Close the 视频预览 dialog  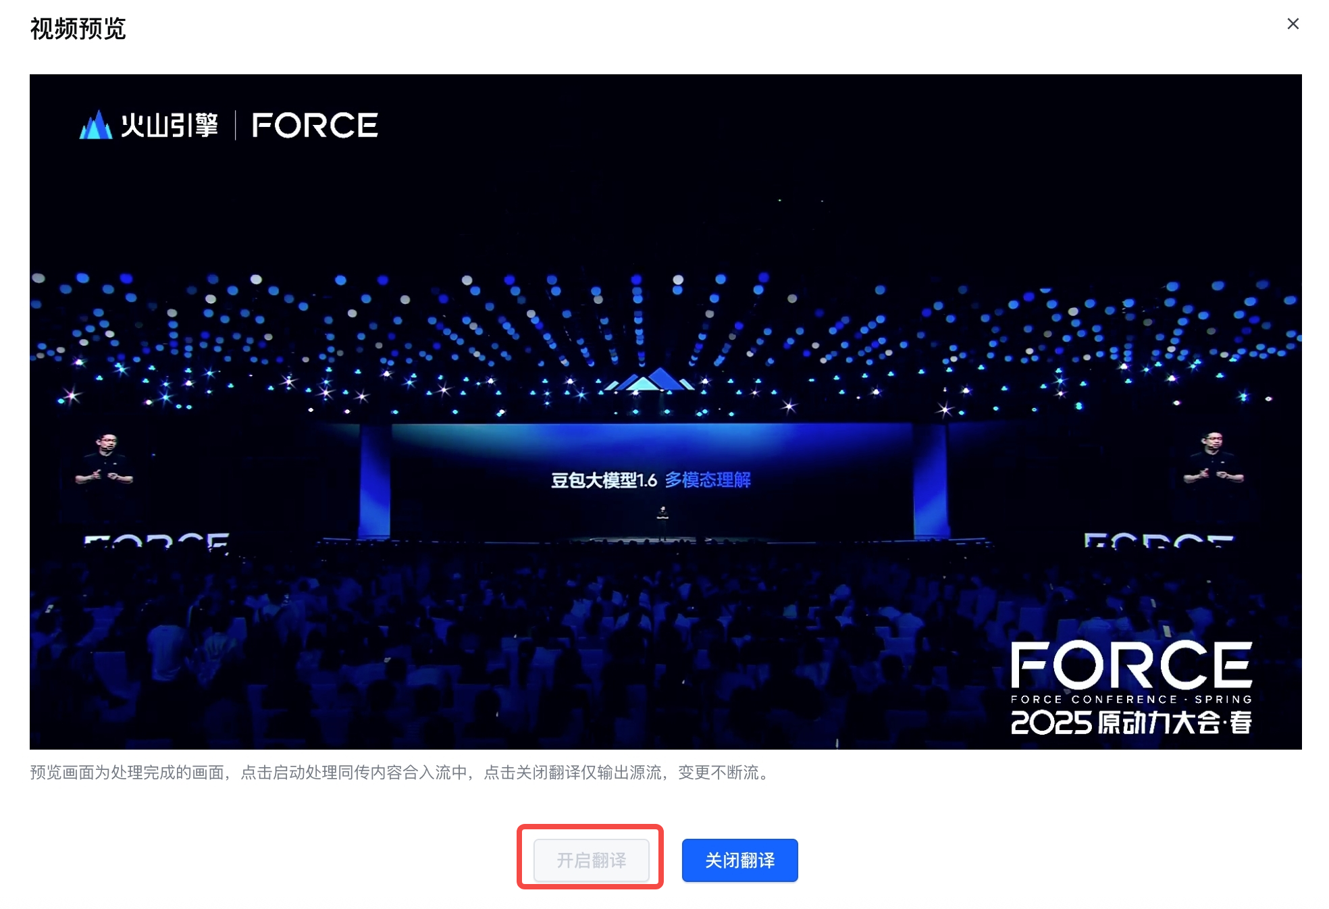(1293, 24)
